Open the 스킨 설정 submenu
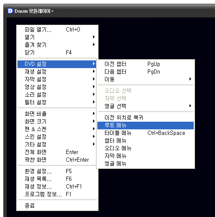Image resolution: width=215 pixels, height=217 pixels. pos(57,137)
